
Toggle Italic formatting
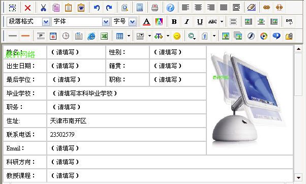(187, 22)
